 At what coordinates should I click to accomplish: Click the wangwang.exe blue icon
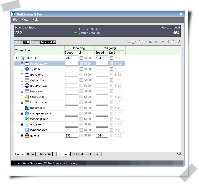coord(27,113)
